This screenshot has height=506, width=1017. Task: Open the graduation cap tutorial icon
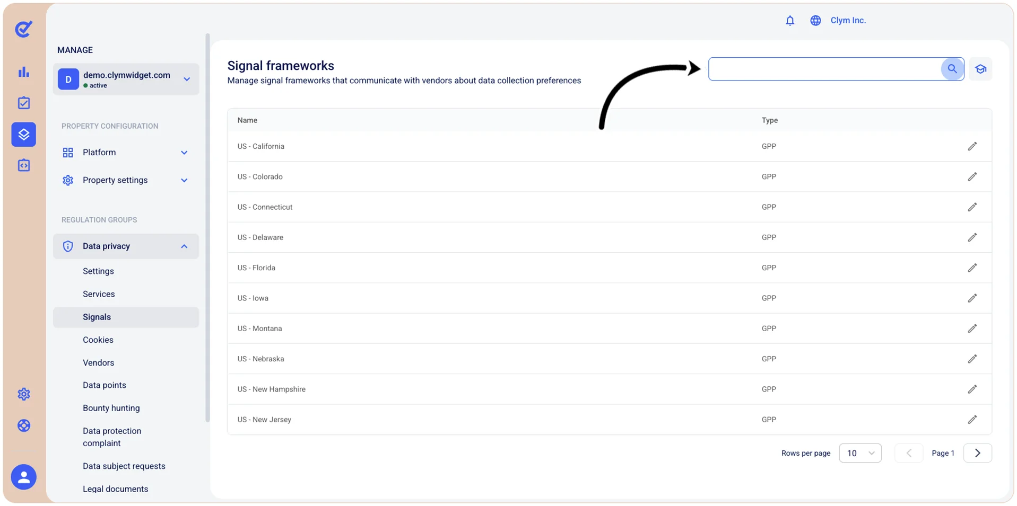(x=980, y=69)
